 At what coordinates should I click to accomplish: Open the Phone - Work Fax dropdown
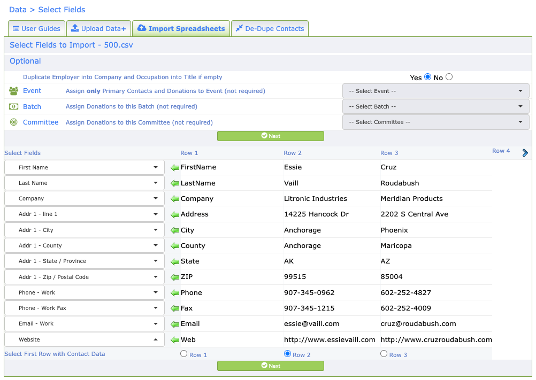(x=85, y=308)
